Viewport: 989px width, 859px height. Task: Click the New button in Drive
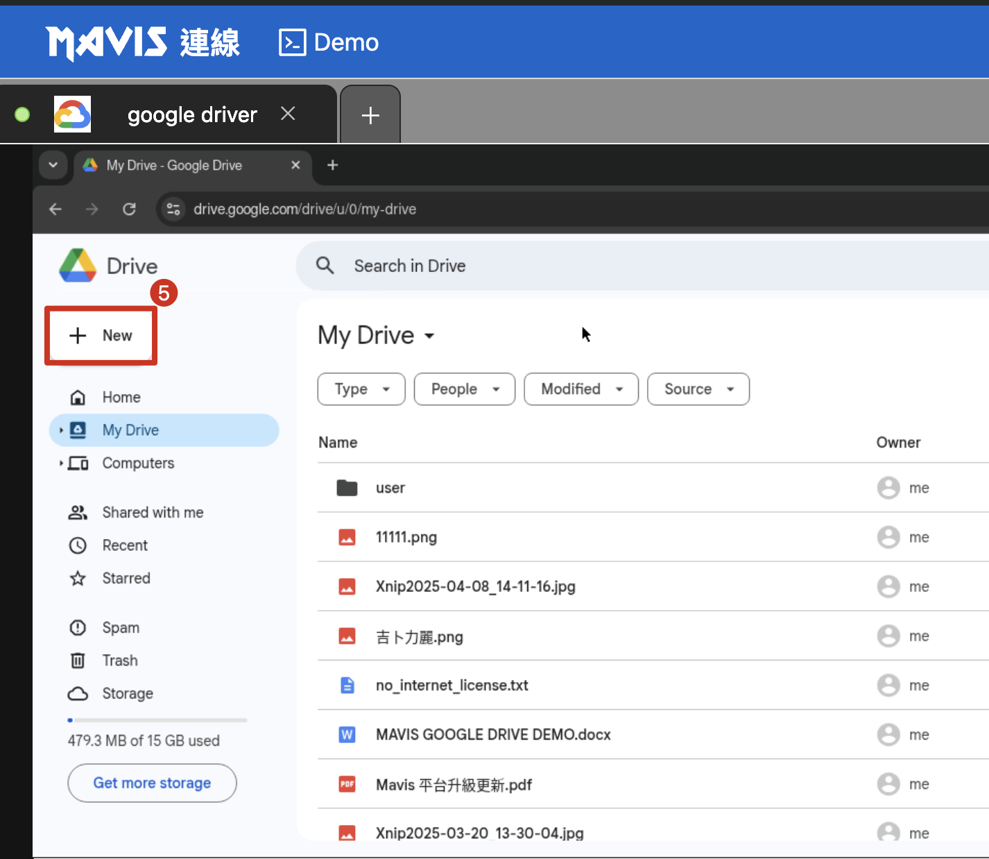(101, 336)
